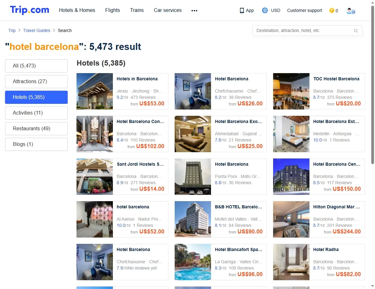This screenshot has height=289, width=375.
Task: Go to Trip breadcrumb link
Action: (12, 30)
